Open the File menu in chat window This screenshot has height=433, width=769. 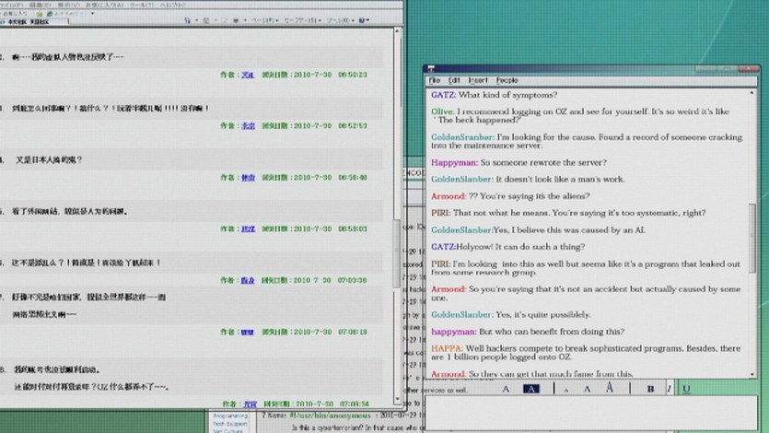435,81
